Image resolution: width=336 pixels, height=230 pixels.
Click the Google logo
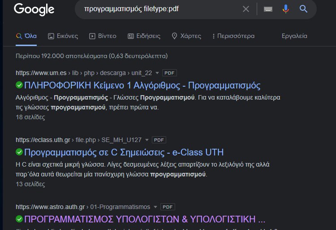click(34, 9)
